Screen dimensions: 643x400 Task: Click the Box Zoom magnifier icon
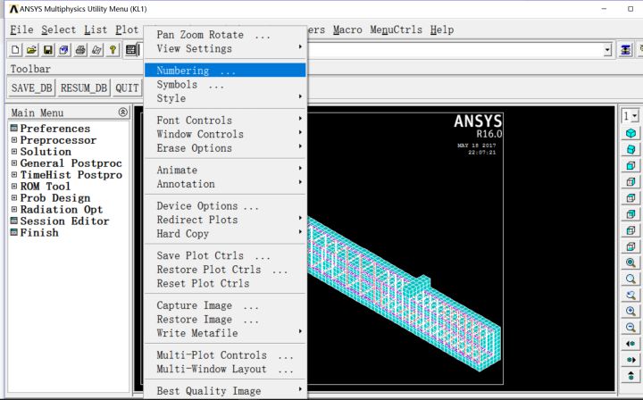click(x=630, y=279)
